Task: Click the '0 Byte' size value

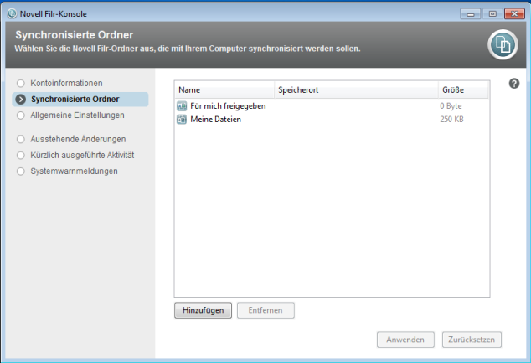Action: (451, 106)
